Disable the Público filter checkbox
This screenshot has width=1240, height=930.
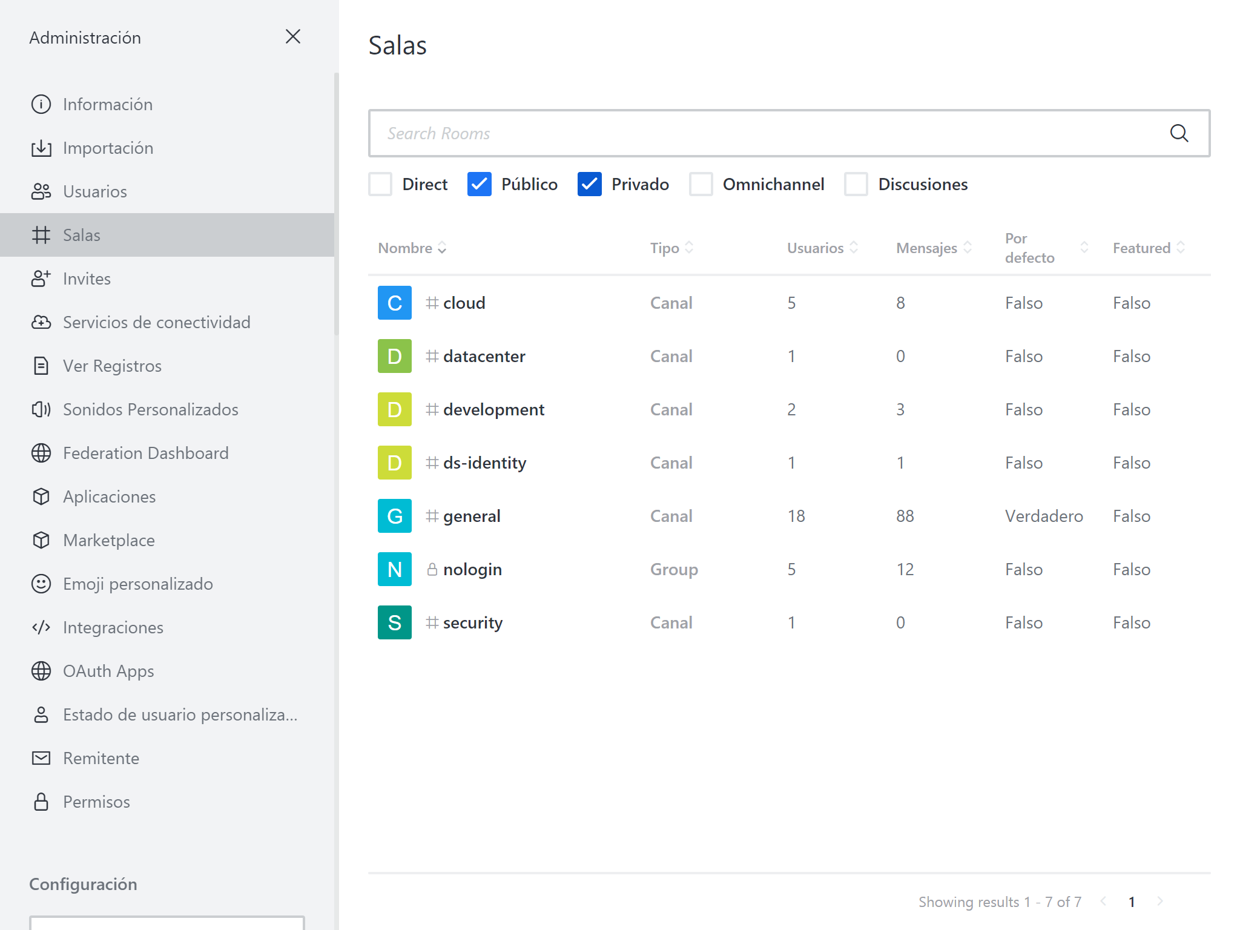point(479,185)
